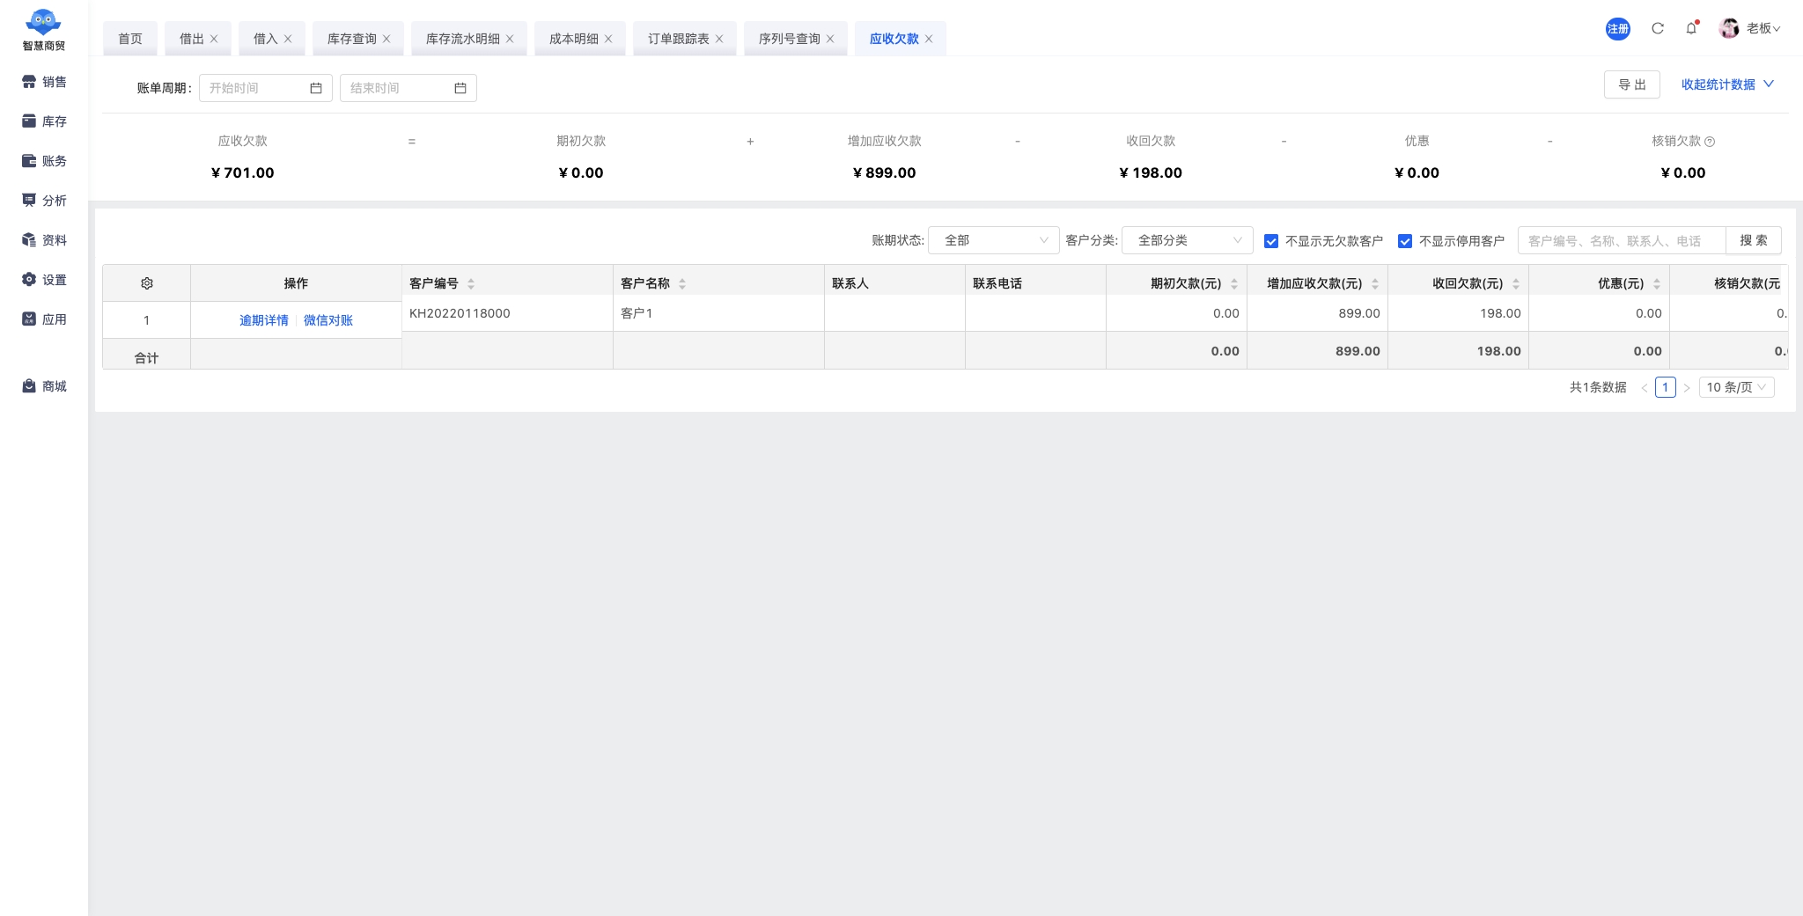Go to previous page arrow
Viewport: 1803px width, 916px height.
click(x=1644, y=388)
